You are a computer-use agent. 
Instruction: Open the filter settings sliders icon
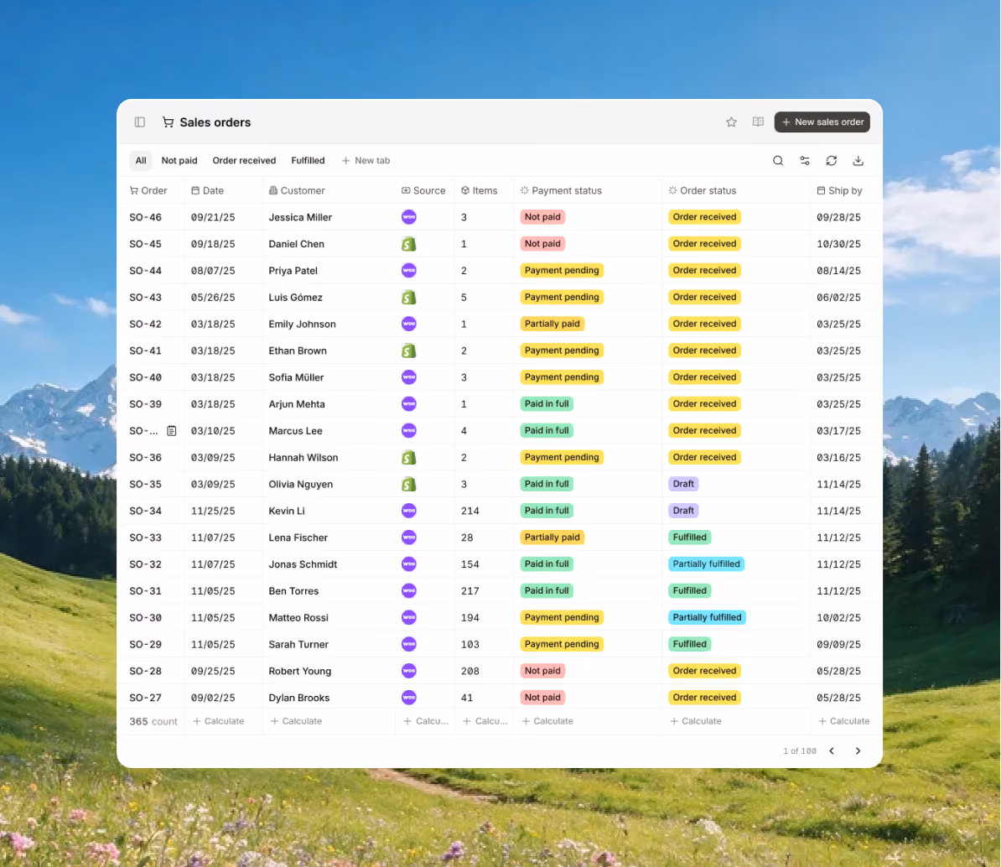(804, 161)
